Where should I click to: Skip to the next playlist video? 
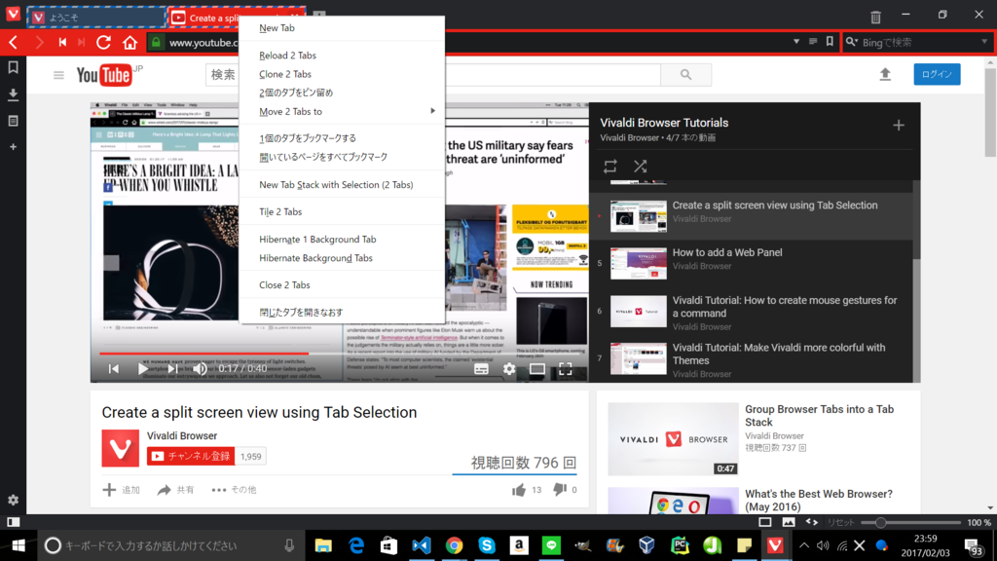coord(171,368)
